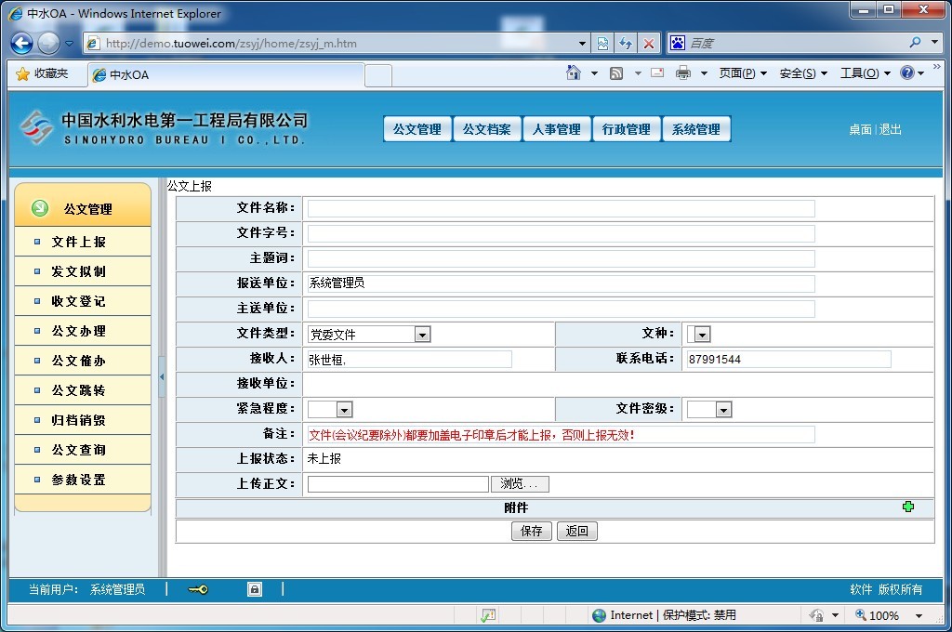This screenshot has height=632, width=952.
Task: Click the IE home icon
Action: (x=574, y=73)
